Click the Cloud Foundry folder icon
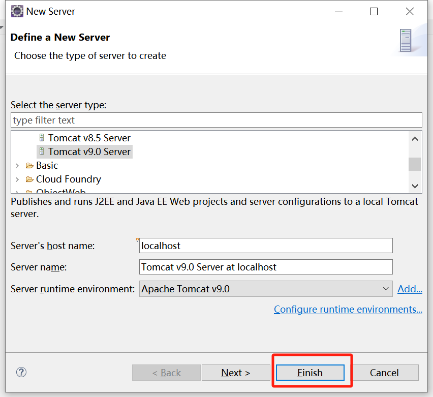Viewport: 433px width, 397px height. 29,179
